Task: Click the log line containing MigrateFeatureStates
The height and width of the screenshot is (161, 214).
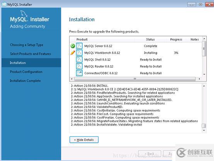Action: point(134,121)
